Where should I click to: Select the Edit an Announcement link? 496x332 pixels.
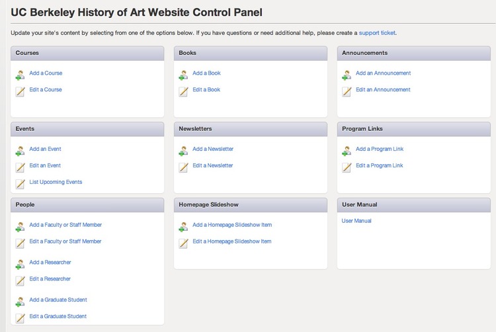pyautogui.click(x=383, y=89)
